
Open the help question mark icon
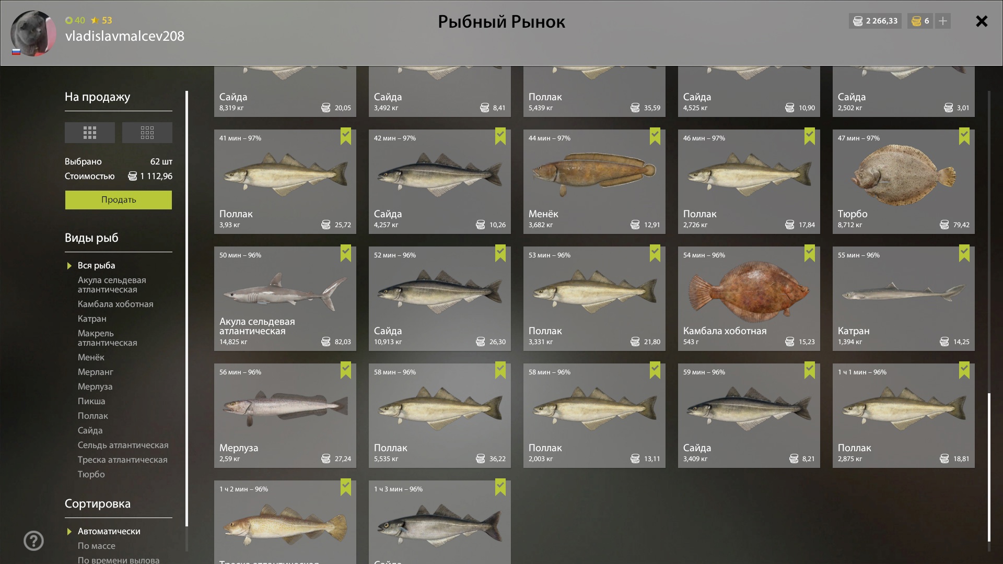click(x=33, y=541)
